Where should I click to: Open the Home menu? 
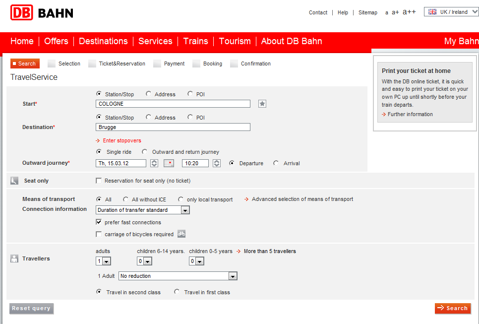pyautogui.click(x=22, y=41)
